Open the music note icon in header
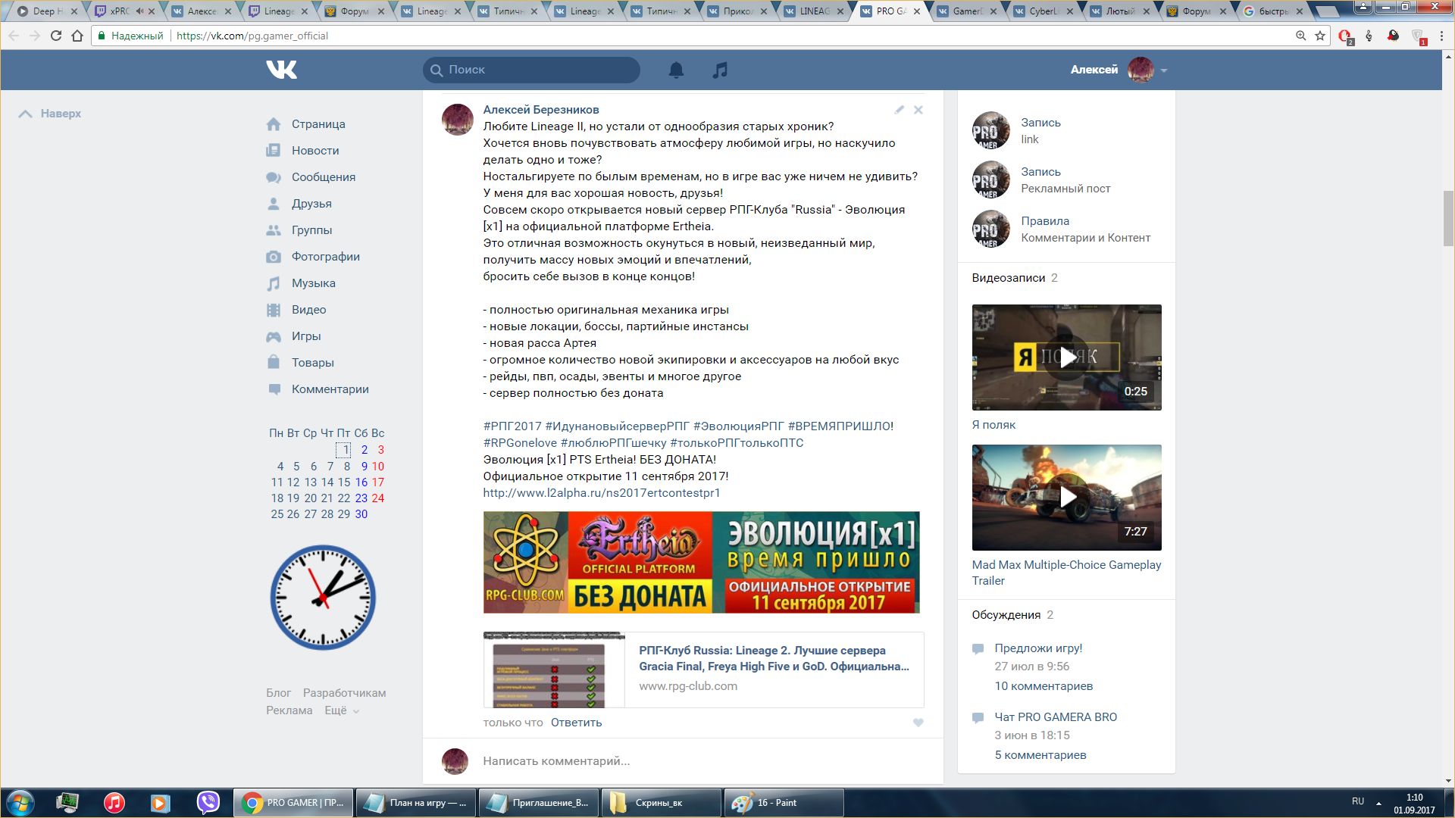The width and height of the screenshot is (1455, 818). point(720,70)
